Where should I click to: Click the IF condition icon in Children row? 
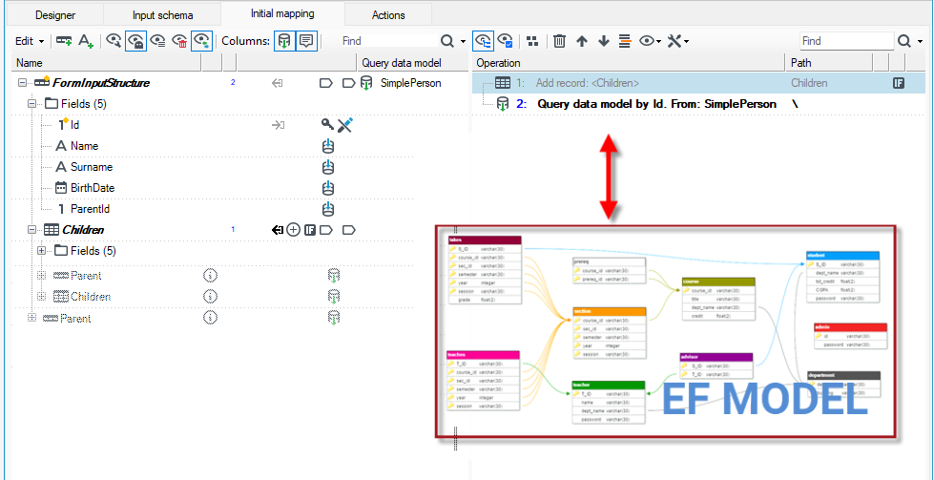(310, 230)
